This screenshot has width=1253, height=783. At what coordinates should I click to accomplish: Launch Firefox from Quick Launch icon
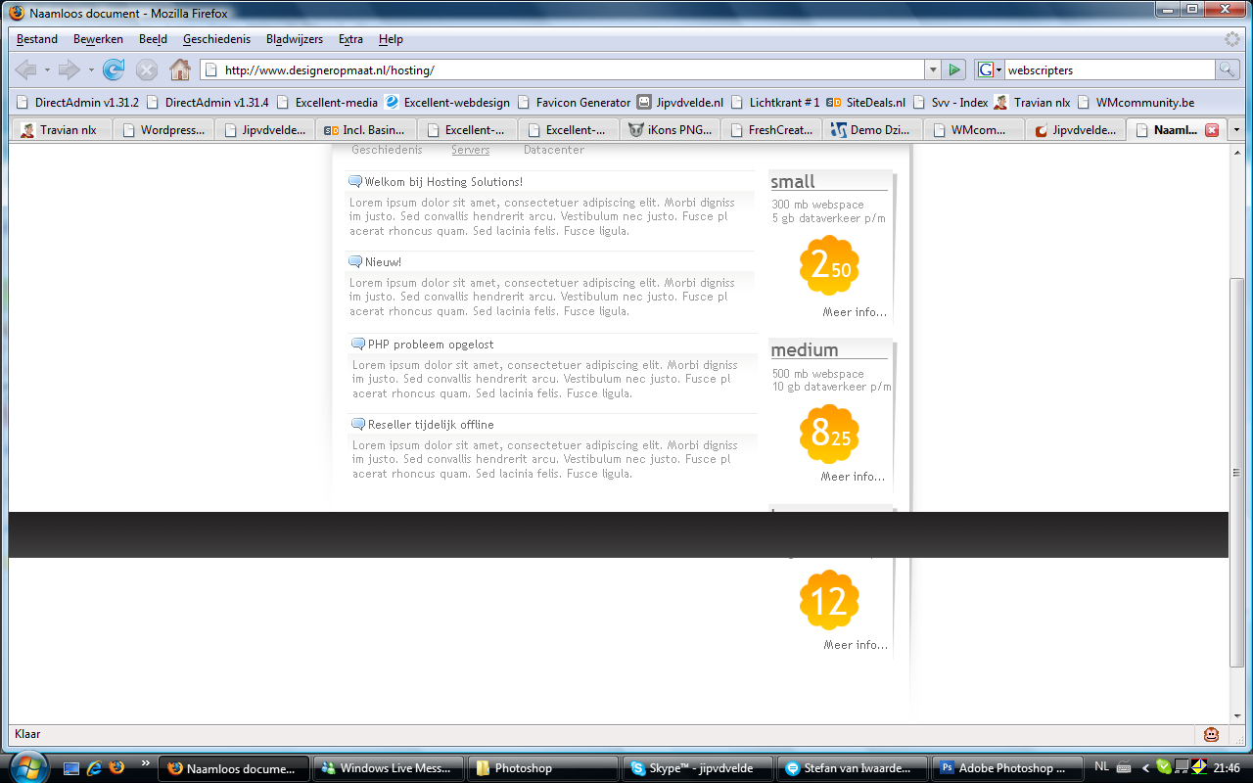pos(117,767)
